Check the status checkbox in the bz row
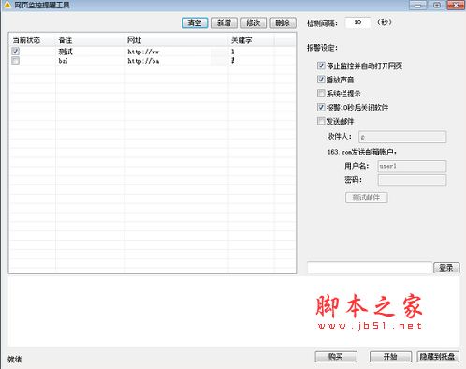 pos(15,60)
